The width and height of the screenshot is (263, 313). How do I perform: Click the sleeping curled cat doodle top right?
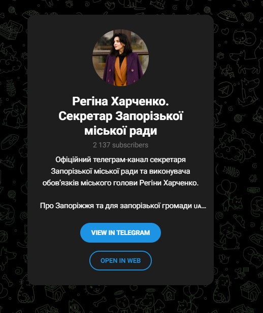245,37
